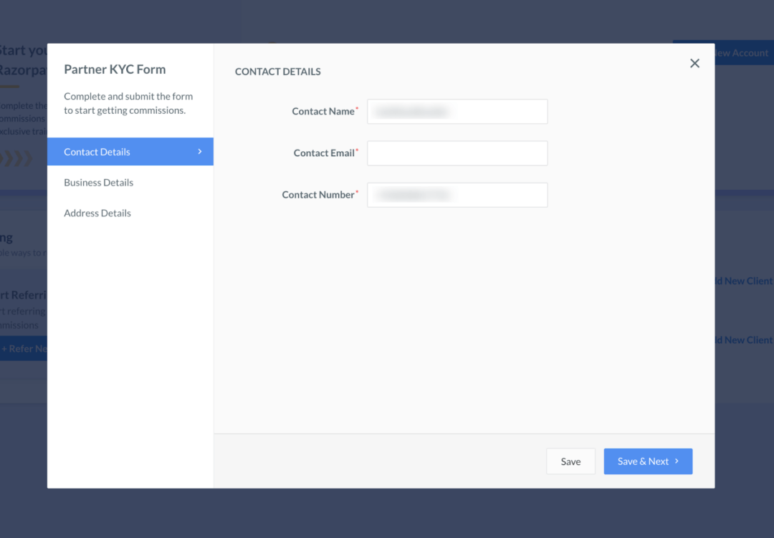Click the CONTACT DETAILS section heading

coord(278,72)
